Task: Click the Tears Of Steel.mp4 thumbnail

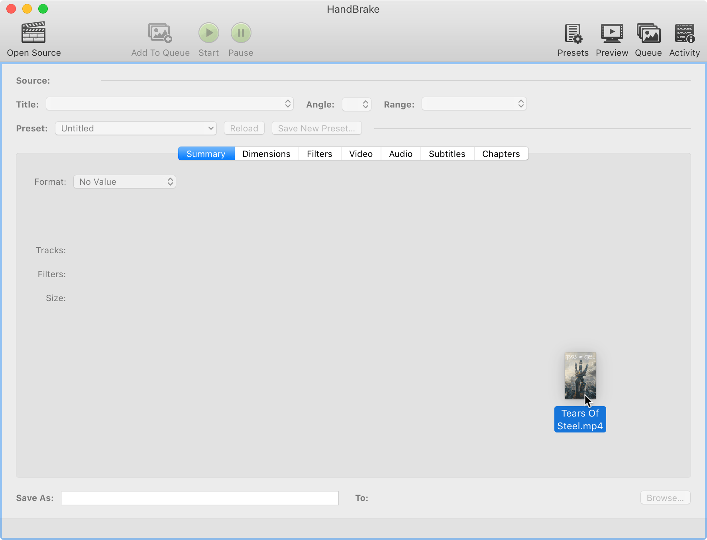Action: point(580,376)
